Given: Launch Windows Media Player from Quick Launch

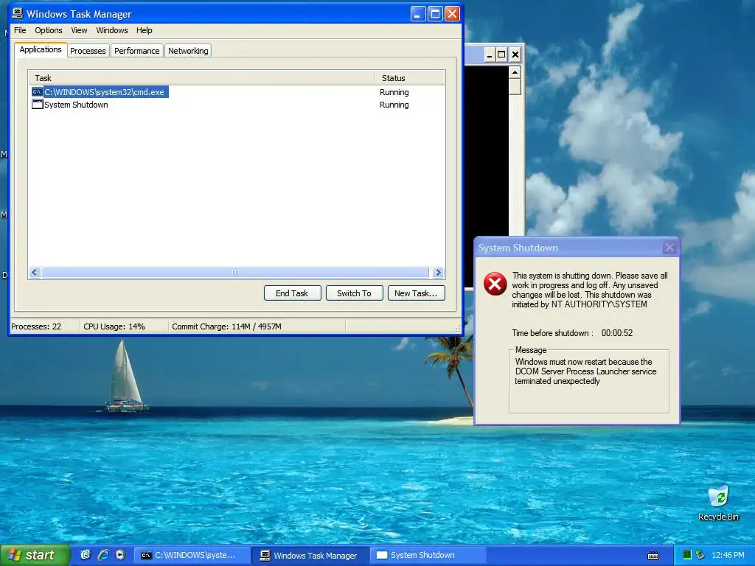Looking at the screenshot, I should pos(120,555).
